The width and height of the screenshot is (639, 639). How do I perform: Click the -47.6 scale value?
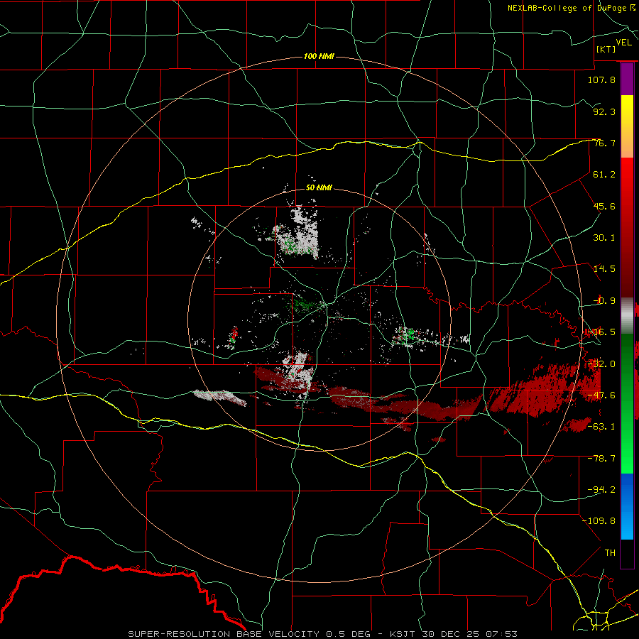(601, 395)
